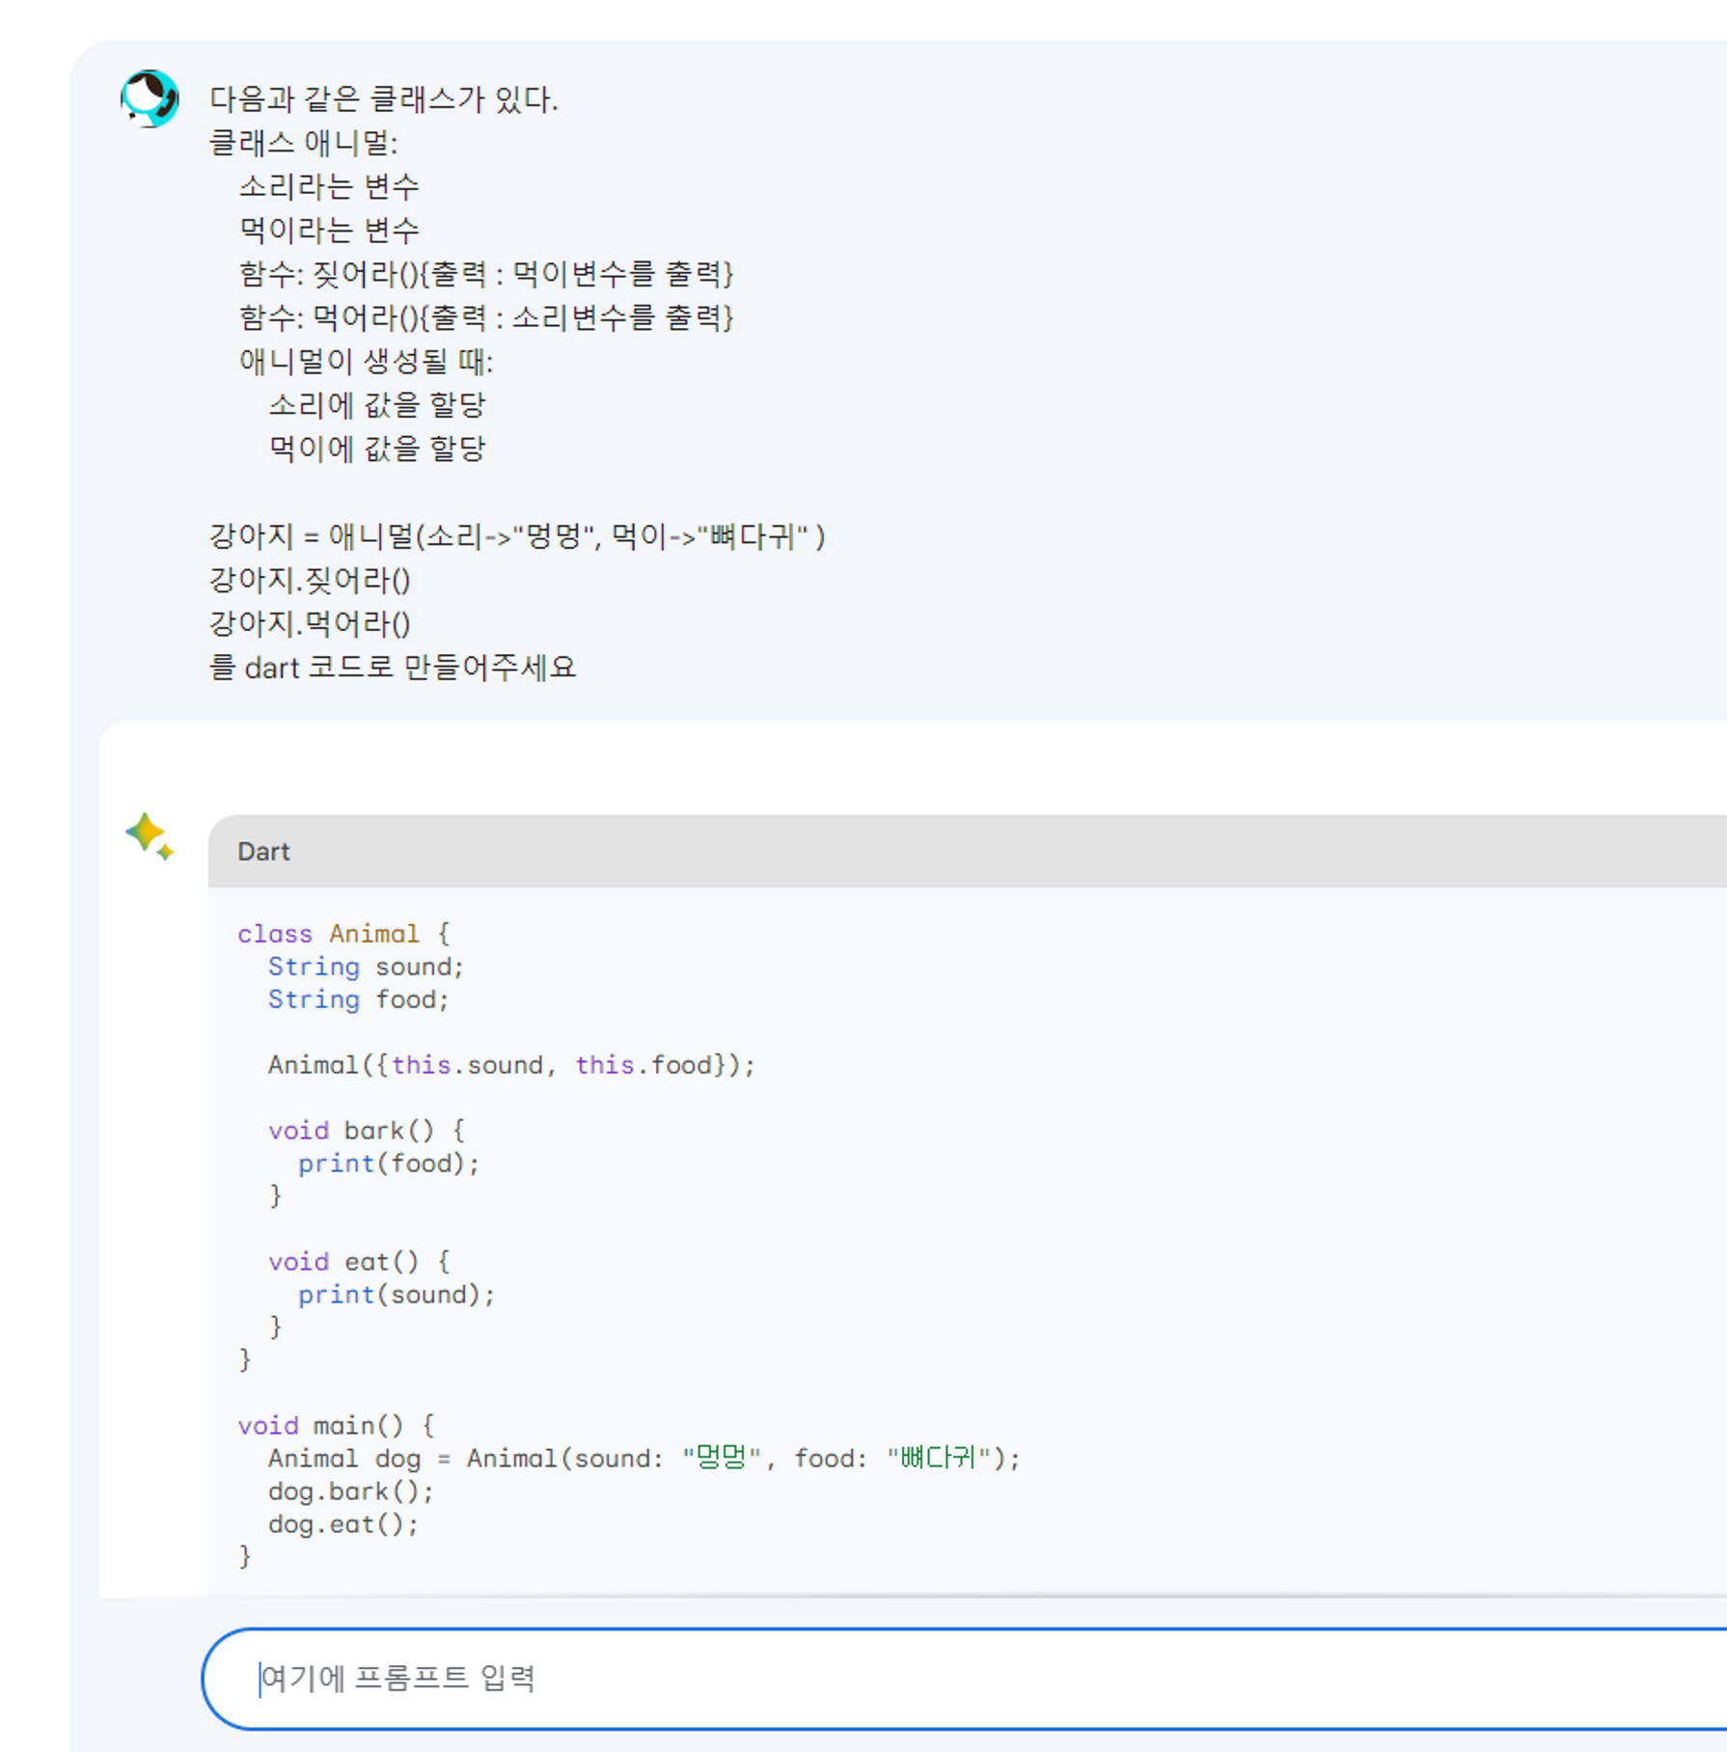1727x1752 pixels.
Task: Click the line 애니멀이 생성될 때:
Action: tap(366, 362)
